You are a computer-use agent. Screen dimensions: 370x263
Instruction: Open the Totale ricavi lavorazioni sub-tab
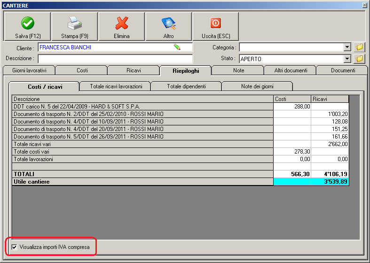[116, 86]
